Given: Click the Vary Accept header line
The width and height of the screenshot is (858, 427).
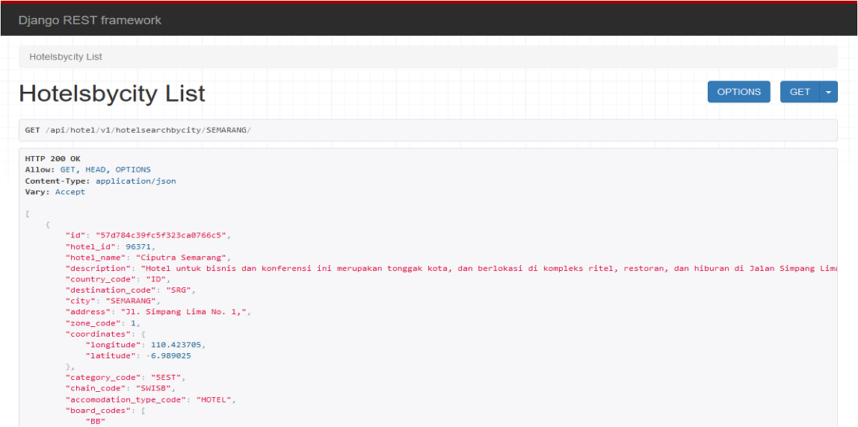Looking at the screenshot, I should (x=55, y=192).
